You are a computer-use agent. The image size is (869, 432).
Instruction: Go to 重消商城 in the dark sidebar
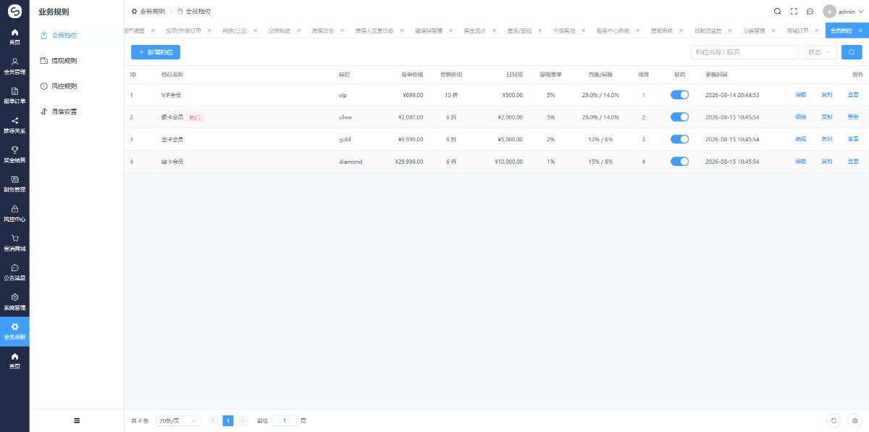click(14, 243)
